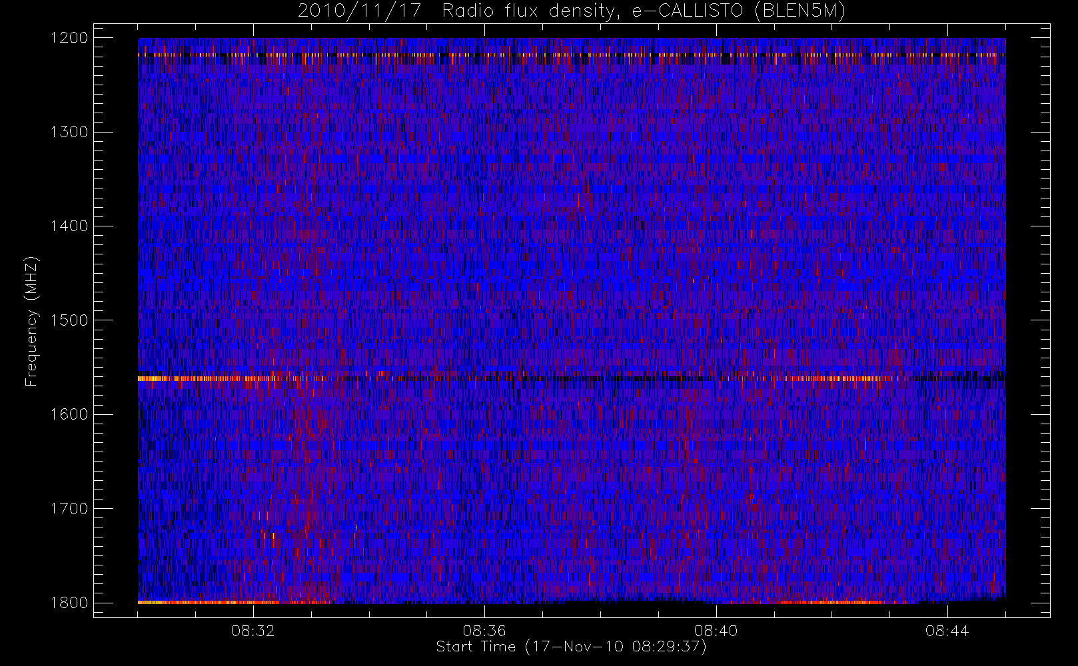
Task: Click the 'Frequency (MHz)' y-axis label
Action: 31,321
